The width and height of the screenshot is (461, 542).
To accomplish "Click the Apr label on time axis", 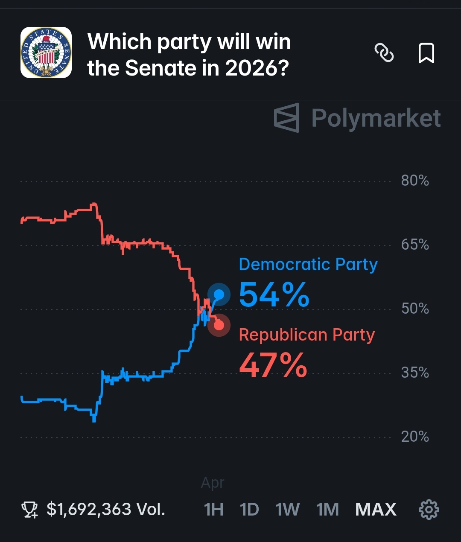I will [x=213, y=483].
